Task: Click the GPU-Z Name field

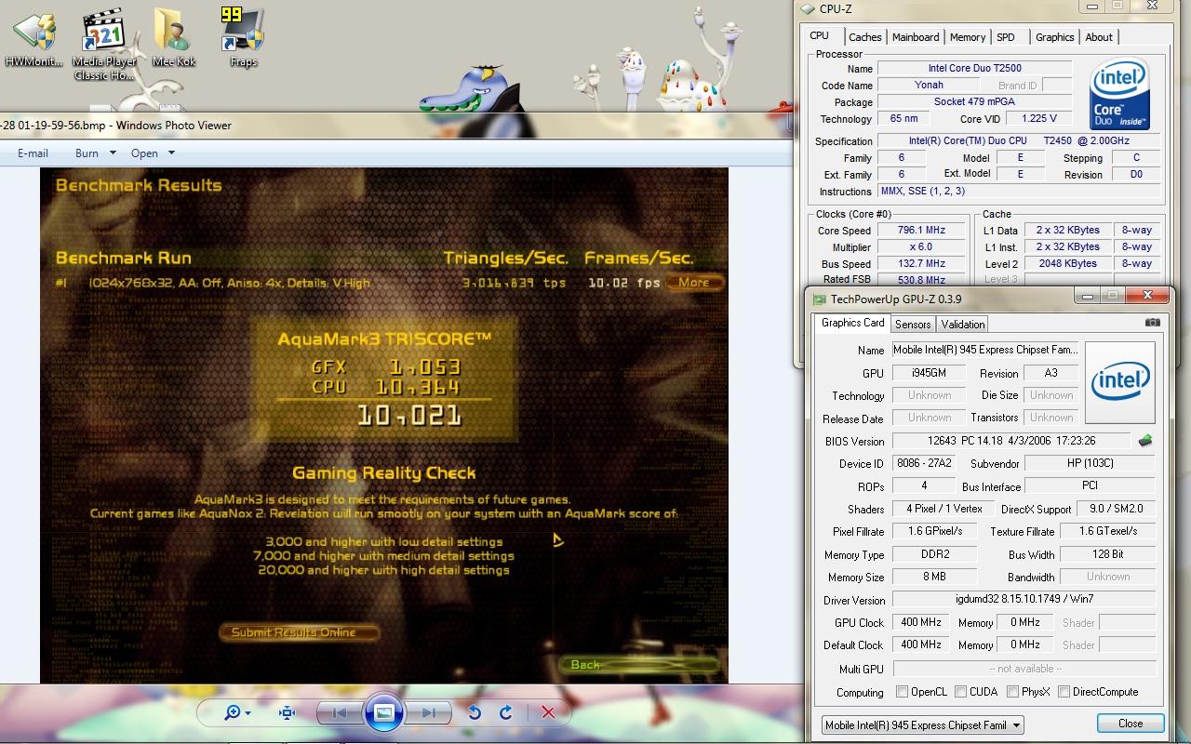Action: coord(985,350)
